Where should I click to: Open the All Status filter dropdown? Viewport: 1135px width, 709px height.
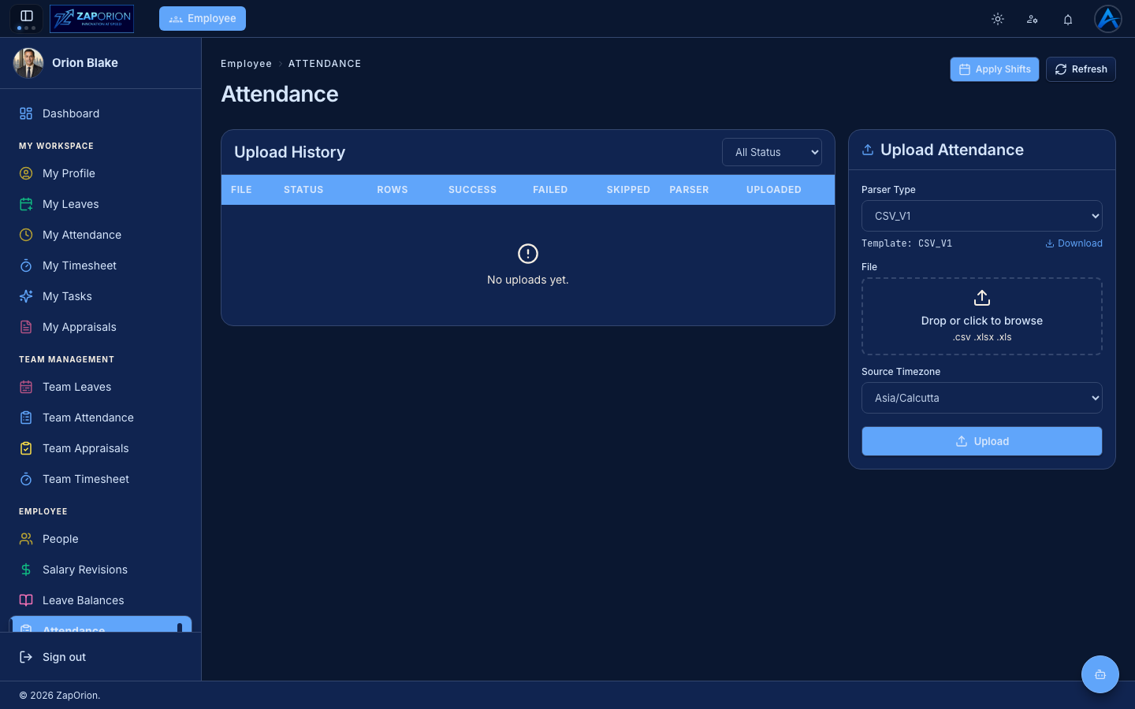point(772,152)
